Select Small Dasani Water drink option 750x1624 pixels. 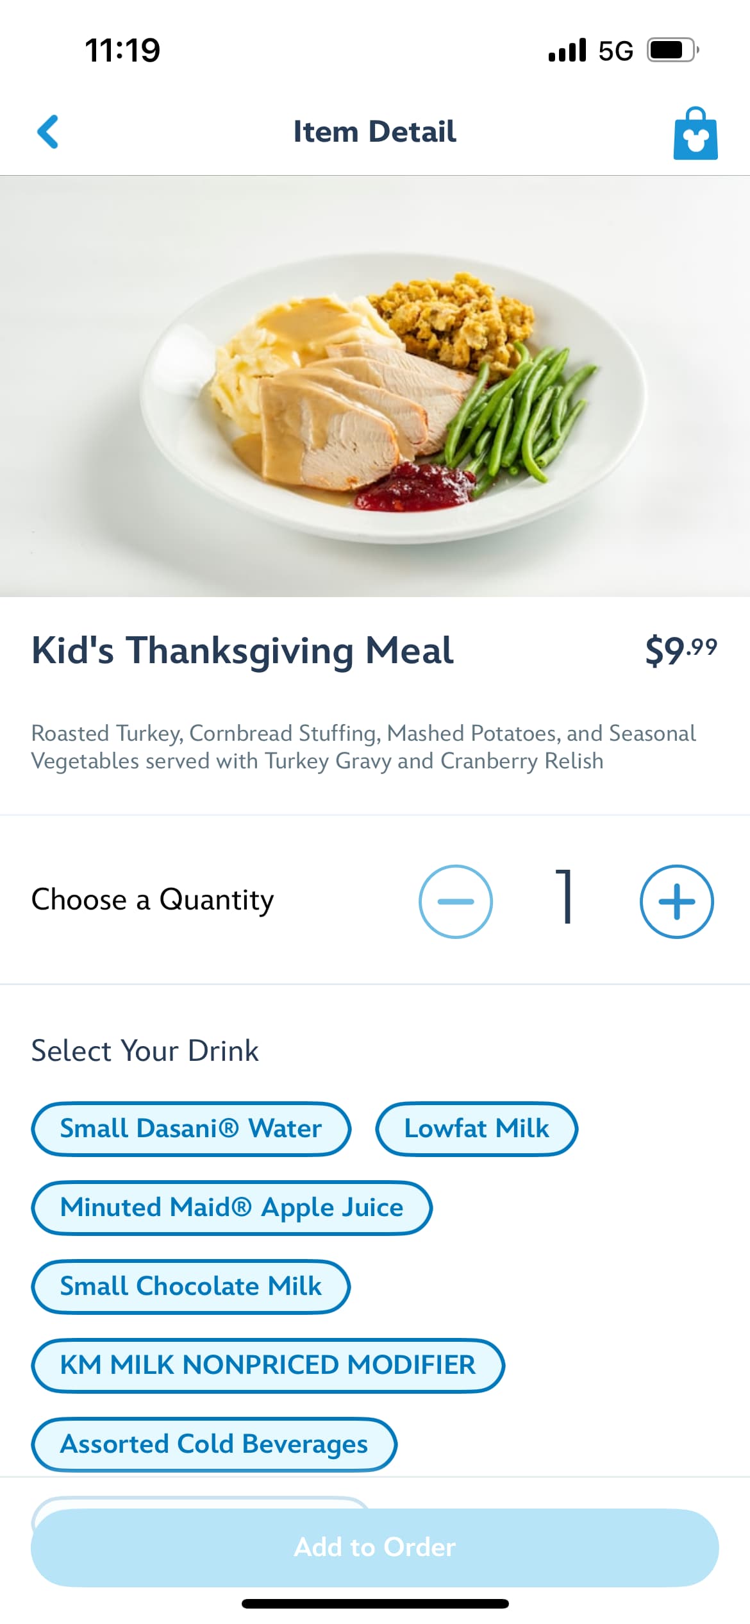click(x=191, y=1129)
